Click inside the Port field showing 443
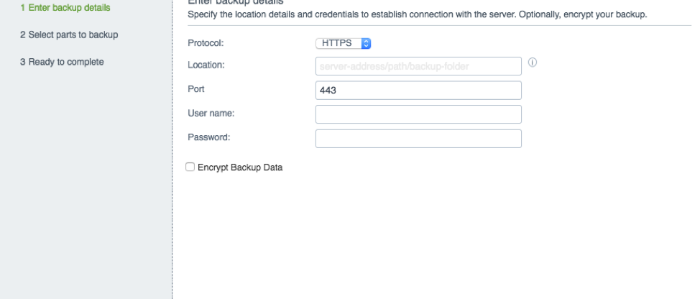The width and height of the screenshot is (700, 299). coord(418,90)
